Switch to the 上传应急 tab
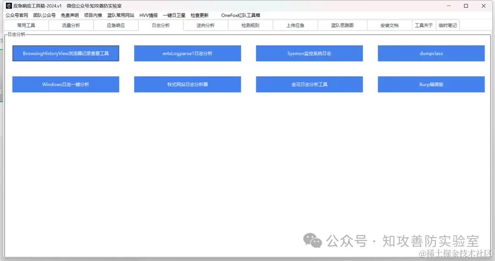Image resolution: width=495 pixels, height=261 pixels. (x=295, y=25)
